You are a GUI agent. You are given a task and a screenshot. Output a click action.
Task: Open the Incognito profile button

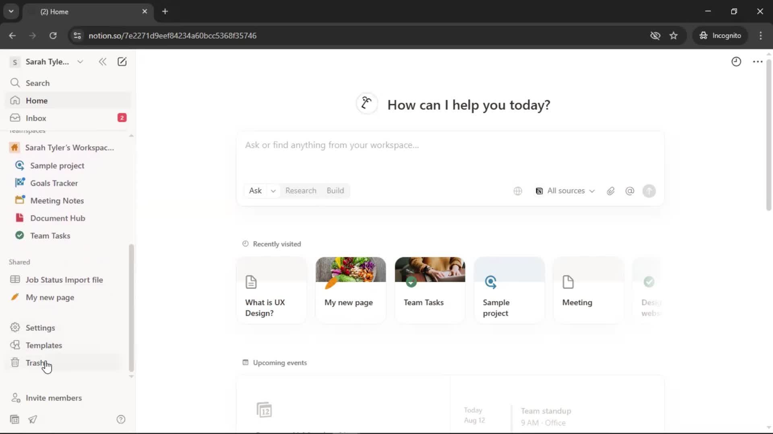click(720, 35)
